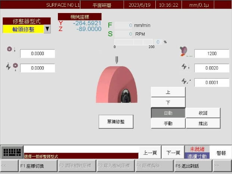Screen dimensions: 232x174
Task: Click the diamond dresser tip above wheel
Action: coord(117,60)
